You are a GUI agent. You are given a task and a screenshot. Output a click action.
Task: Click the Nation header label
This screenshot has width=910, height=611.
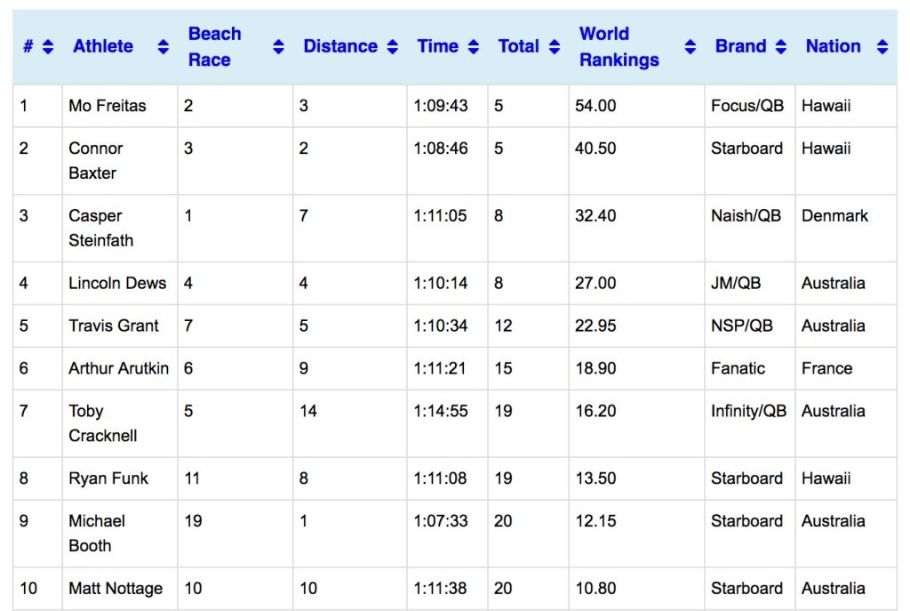click(833, 47)
